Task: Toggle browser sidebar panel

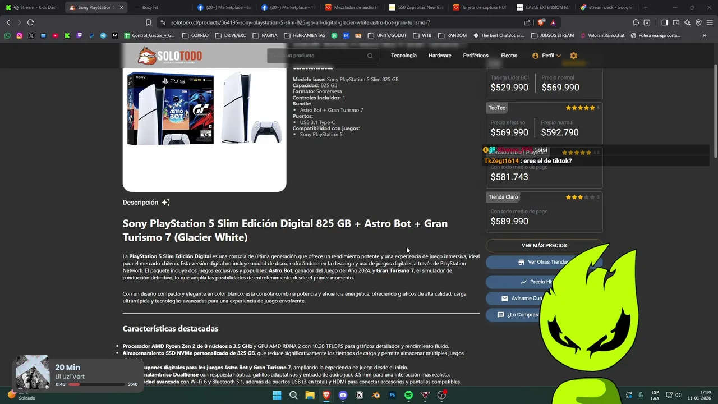Action: pos(665,22)
